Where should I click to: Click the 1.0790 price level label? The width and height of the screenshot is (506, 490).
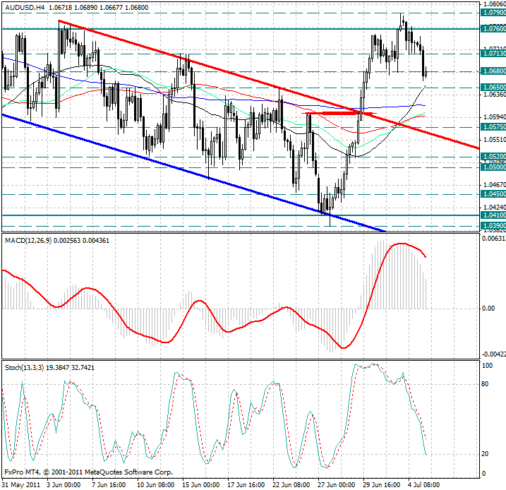click(493, 13)
